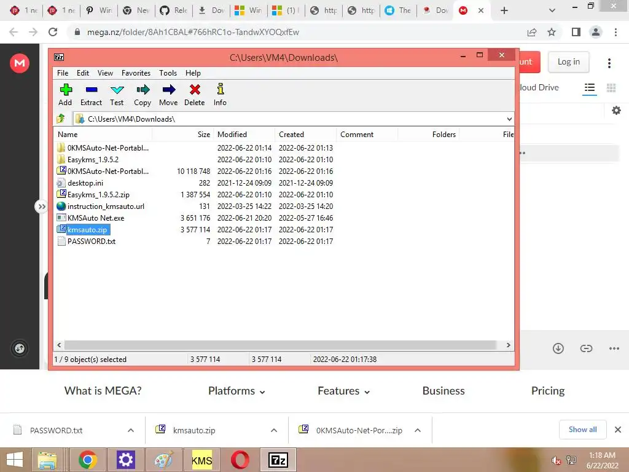Click Show all downloads button

pyautogui.click(x=582, y=430)
